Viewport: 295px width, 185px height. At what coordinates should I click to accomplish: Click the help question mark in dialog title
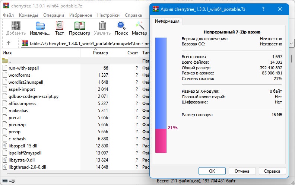[263, 9]
